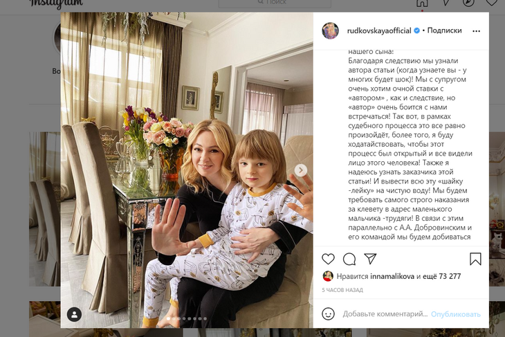
Task: Show the next photo with the arrow
Action: point(301,170)
